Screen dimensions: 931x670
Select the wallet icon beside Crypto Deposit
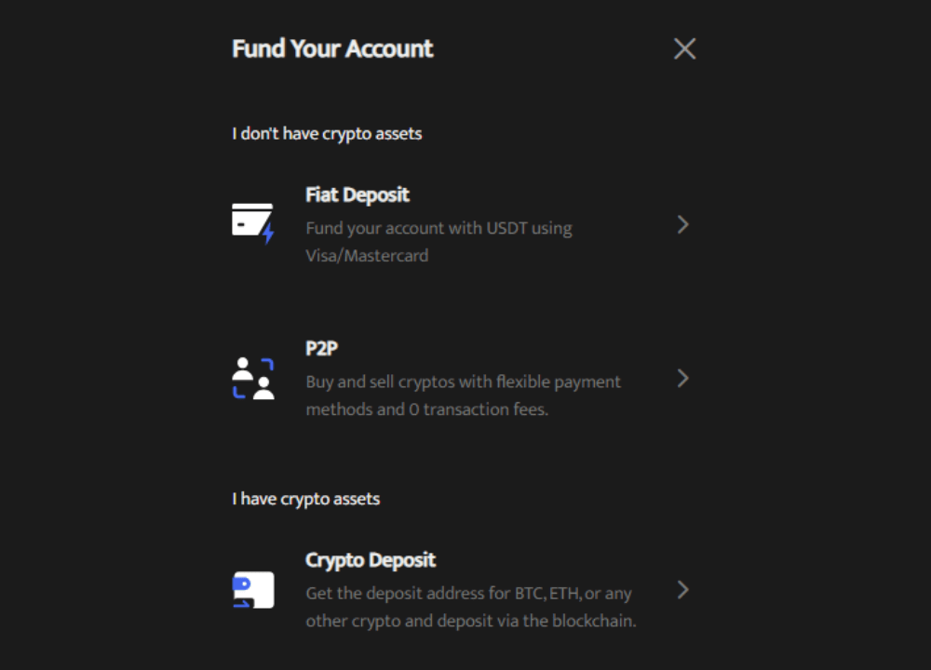coord(253,589)
